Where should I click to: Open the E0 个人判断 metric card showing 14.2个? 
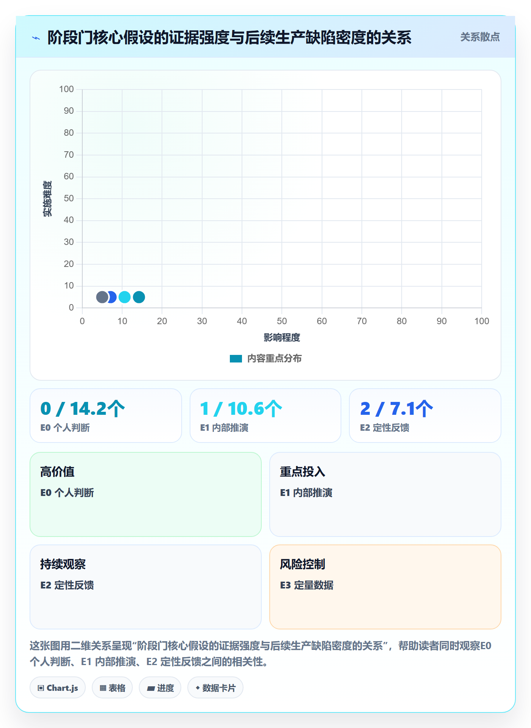click(106, 416)
